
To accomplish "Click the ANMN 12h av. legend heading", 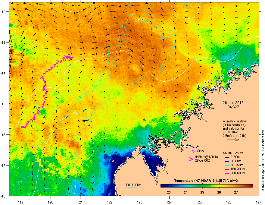I will (x=233, y=153).
